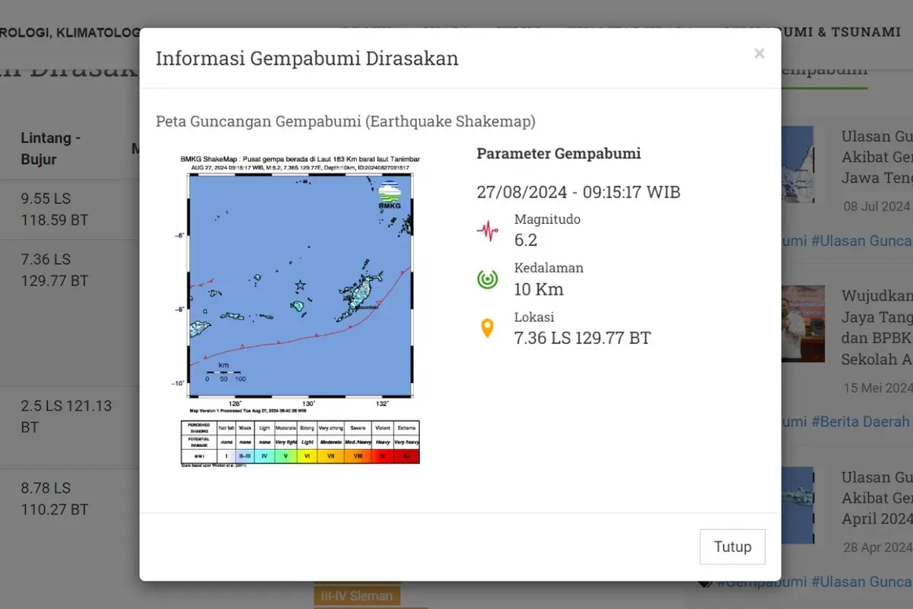This screenshot has width=913, height=609.
Task: Click the Parameter Gempabumi heading
Action: pyautogui.click(x=558, y=153)
